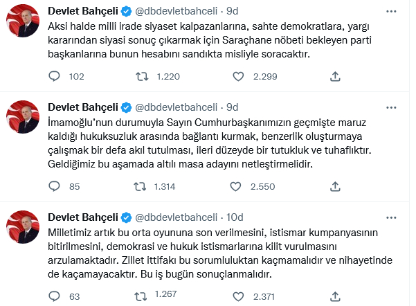
Task: Share the bottom tweet about Zillet ittifakı
Action: [335, 296]
